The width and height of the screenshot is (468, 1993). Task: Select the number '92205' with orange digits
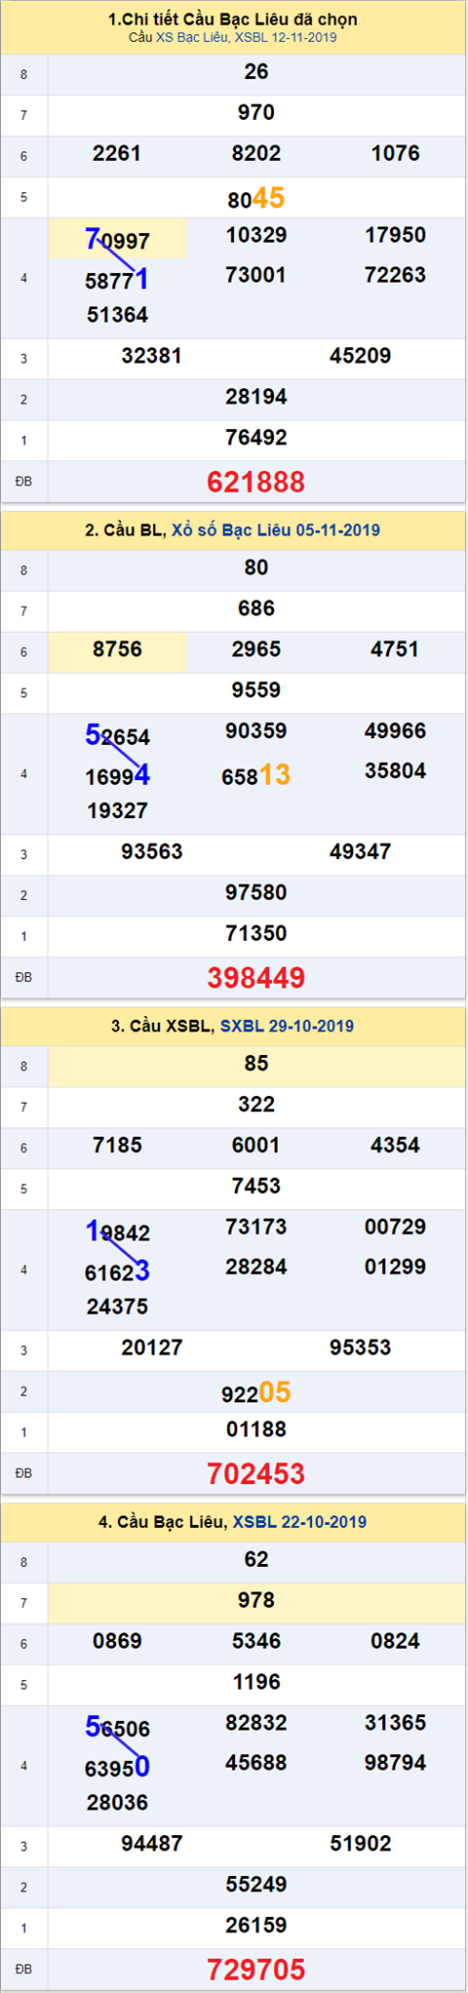coord(256,1393)
